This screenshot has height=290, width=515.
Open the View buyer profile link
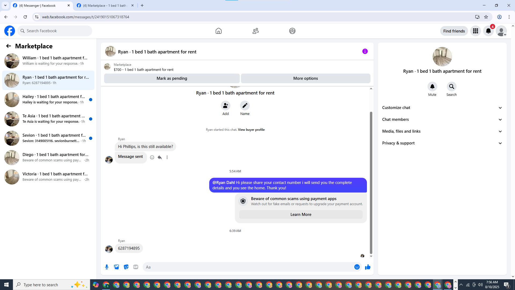[251, 130]
